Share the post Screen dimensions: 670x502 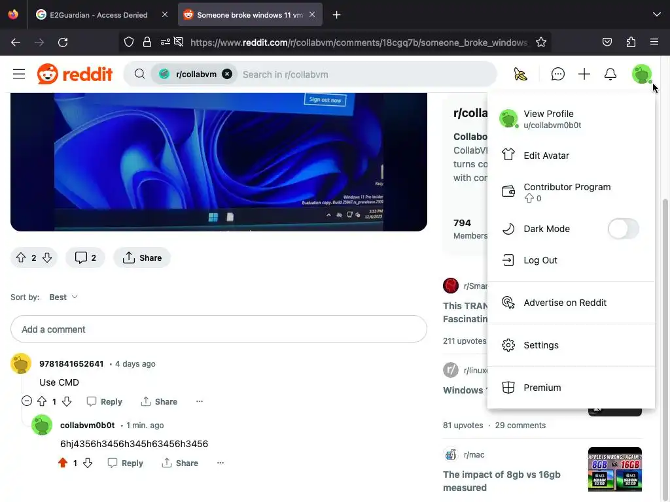(142, 258)
